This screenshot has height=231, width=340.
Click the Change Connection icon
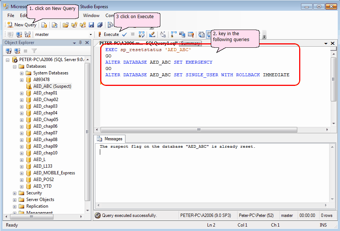27,34
